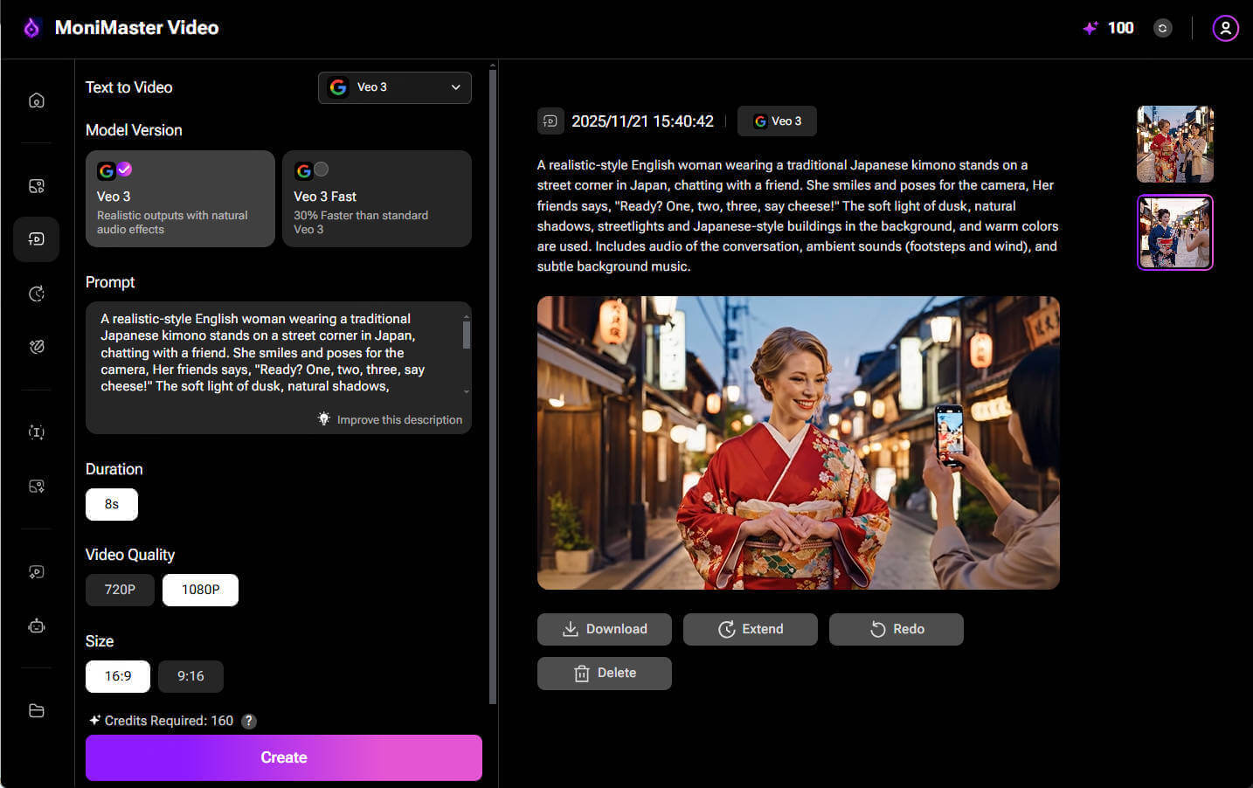Select the Veo 3 Fast model

point(377,198)
